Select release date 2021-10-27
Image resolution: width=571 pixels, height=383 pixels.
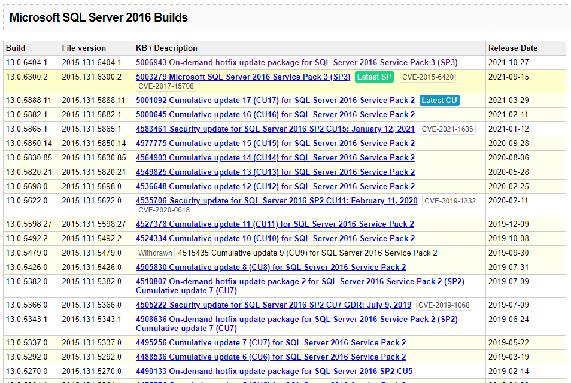coord(508,63)
